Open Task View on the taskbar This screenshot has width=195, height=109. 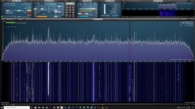(32, 107)
